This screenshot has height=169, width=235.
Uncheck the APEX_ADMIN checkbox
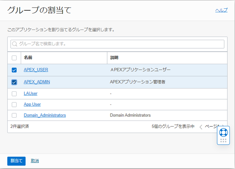tap(14, 82)
